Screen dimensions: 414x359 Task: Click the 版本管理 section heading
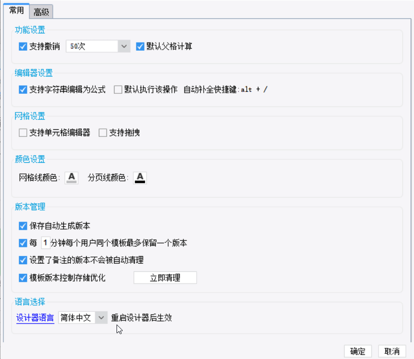click(30, 206)
